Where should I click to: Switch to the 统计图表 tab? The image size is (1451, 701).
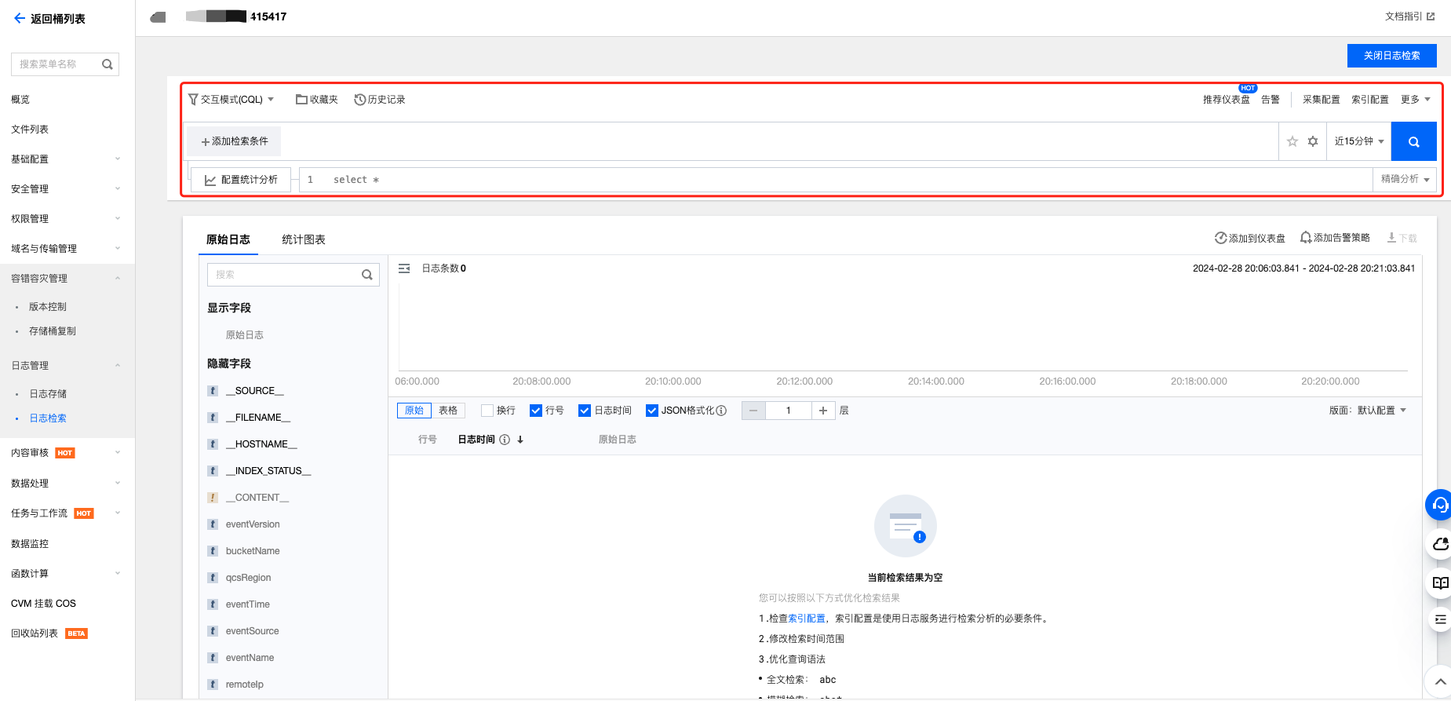click(304, 239)
